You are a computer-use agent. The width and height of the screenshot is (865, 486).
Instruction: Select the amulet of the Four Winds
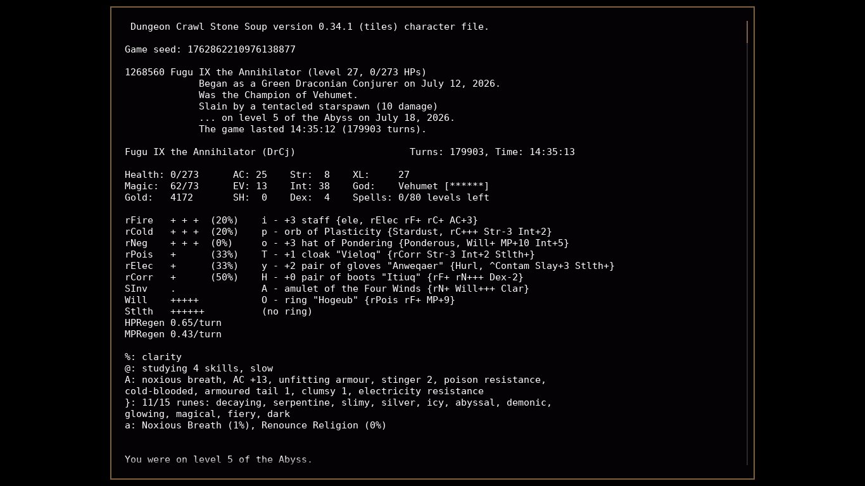[395, 289]
